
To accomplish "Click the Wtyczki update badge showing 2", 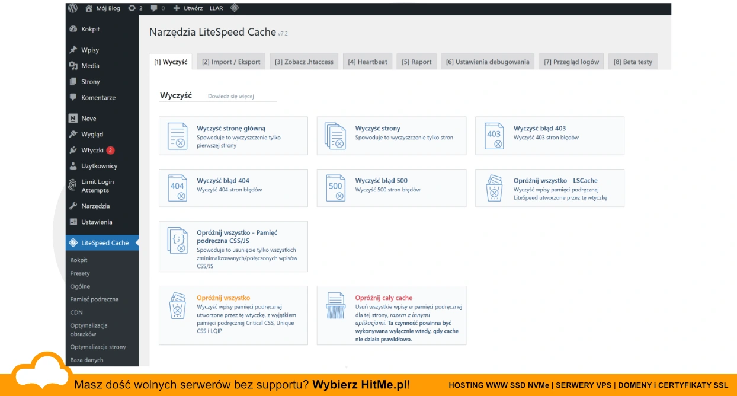I will click(x=111, y=151).
